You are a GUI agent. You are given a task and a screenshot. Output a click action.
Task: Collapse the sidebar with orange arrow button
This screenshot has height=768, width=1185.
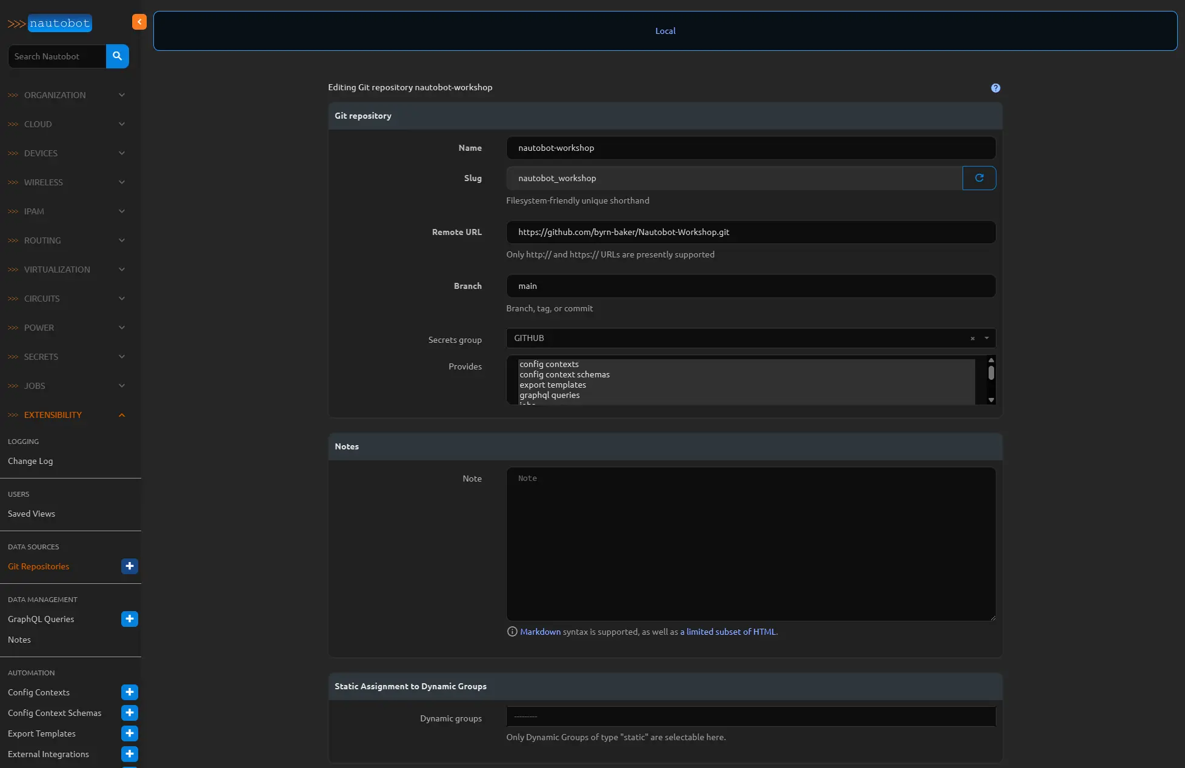[x=139, y=22]
